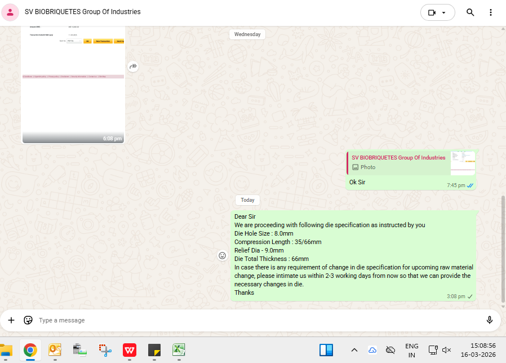The width and height of the screenshot is (506, 363).
Task: Forward the received image
Action: click(133, 67)
